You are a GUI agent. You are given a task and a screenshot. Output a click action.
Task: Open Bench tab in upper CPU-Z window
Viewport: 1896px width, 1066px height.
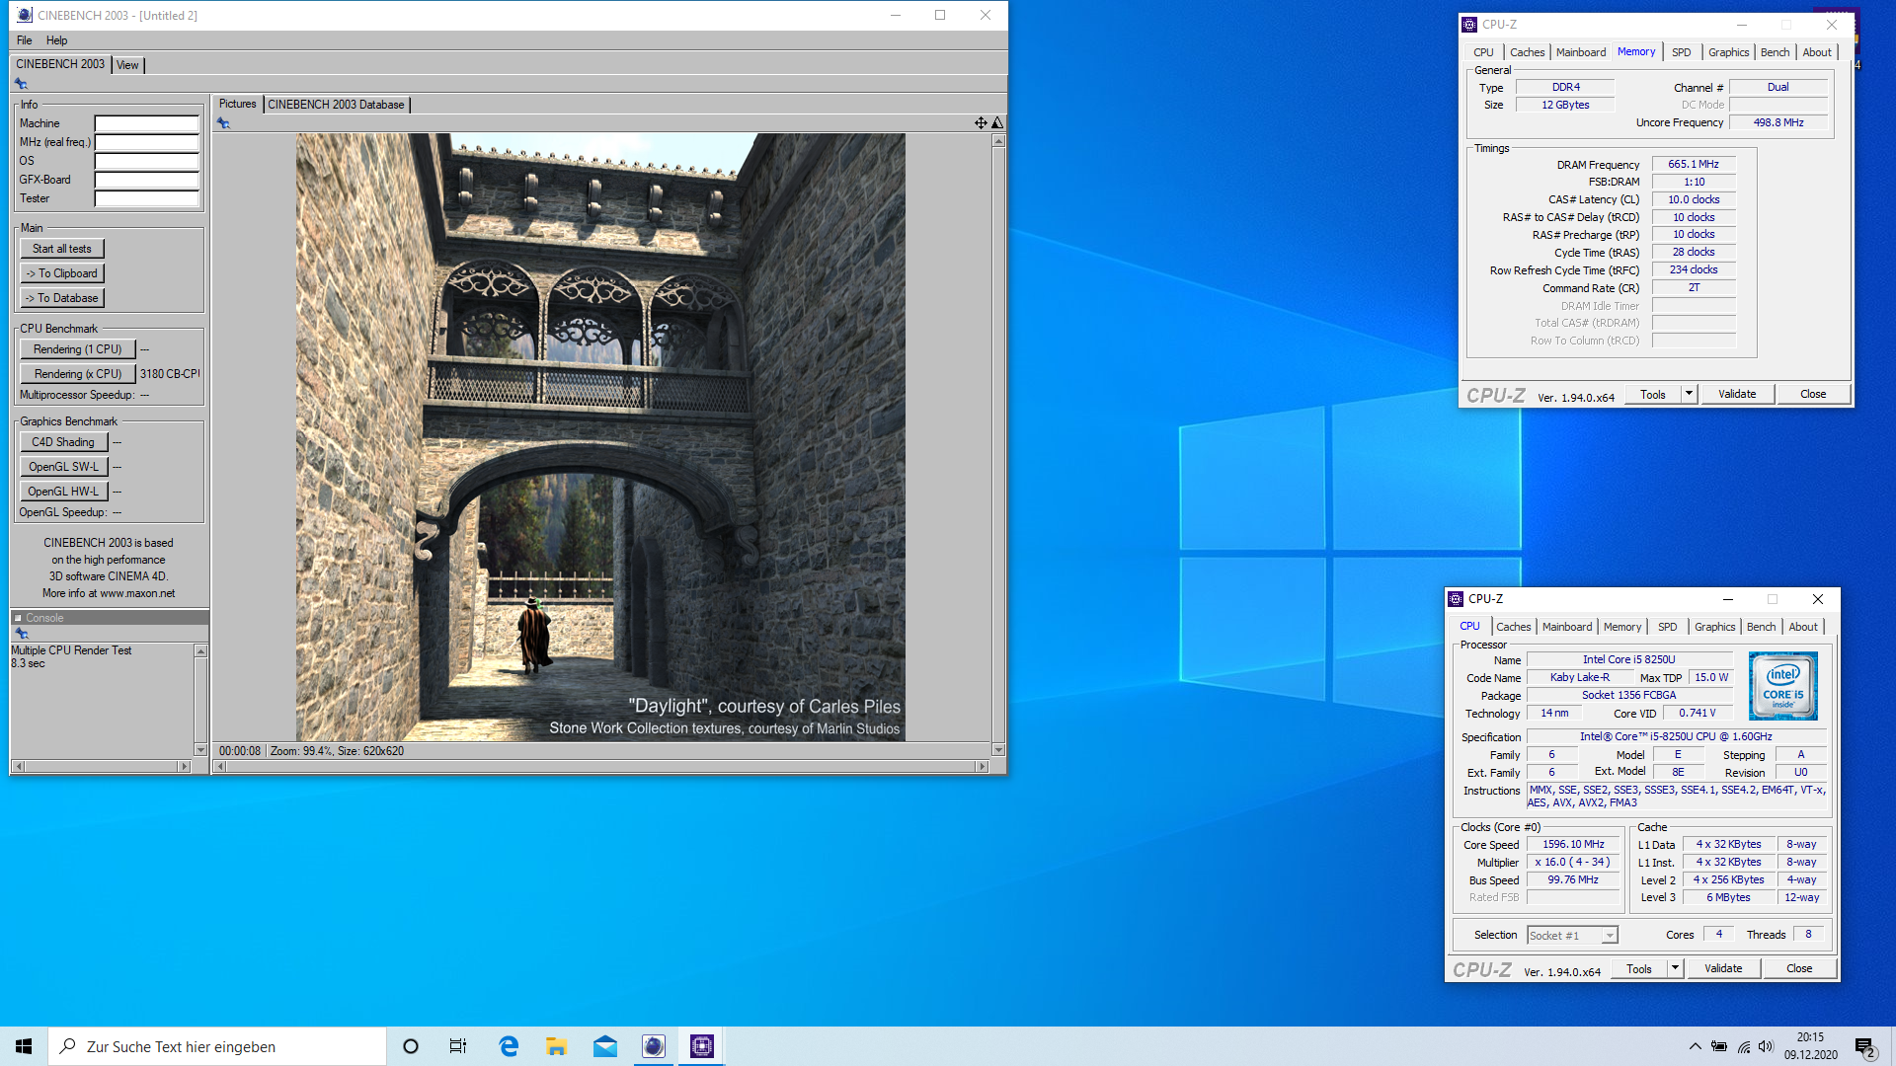[1775, 52]
